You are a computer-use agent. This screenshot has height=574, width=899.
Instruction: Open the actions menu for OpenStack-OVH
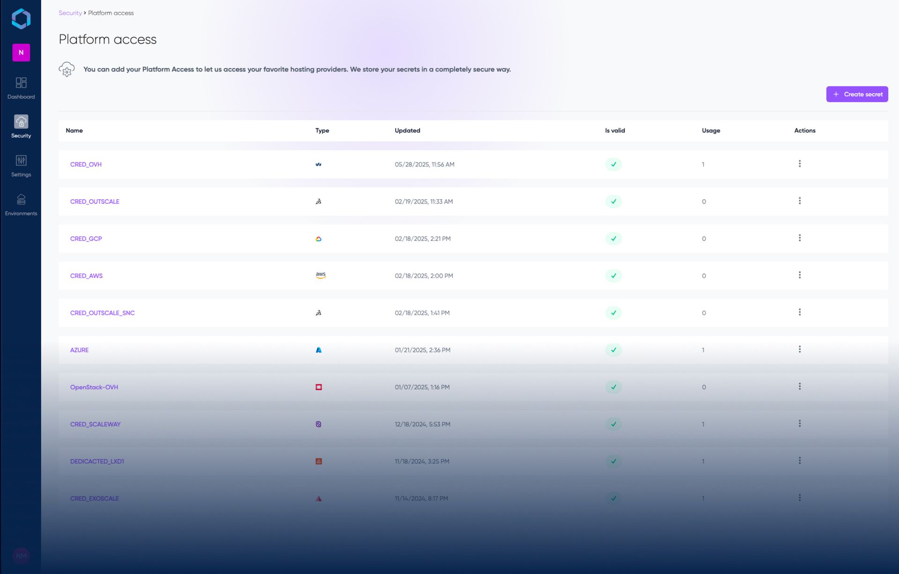pyautogui.click(x=799, y=386)
